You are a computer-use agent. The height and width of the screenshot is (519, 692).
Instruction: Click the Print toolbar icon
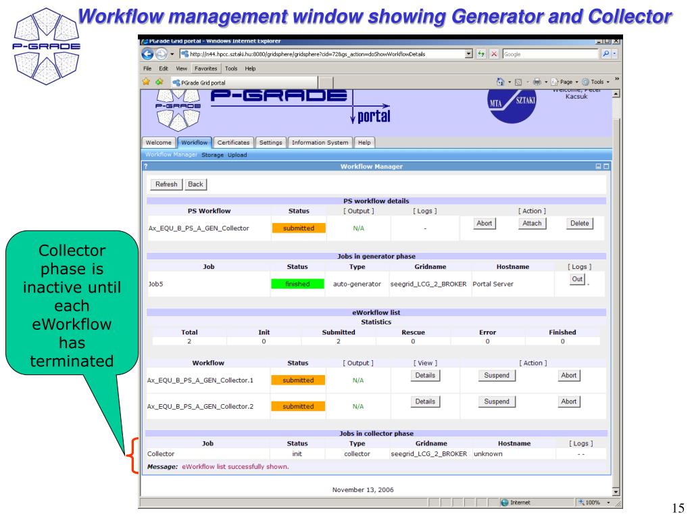[537, 82]
